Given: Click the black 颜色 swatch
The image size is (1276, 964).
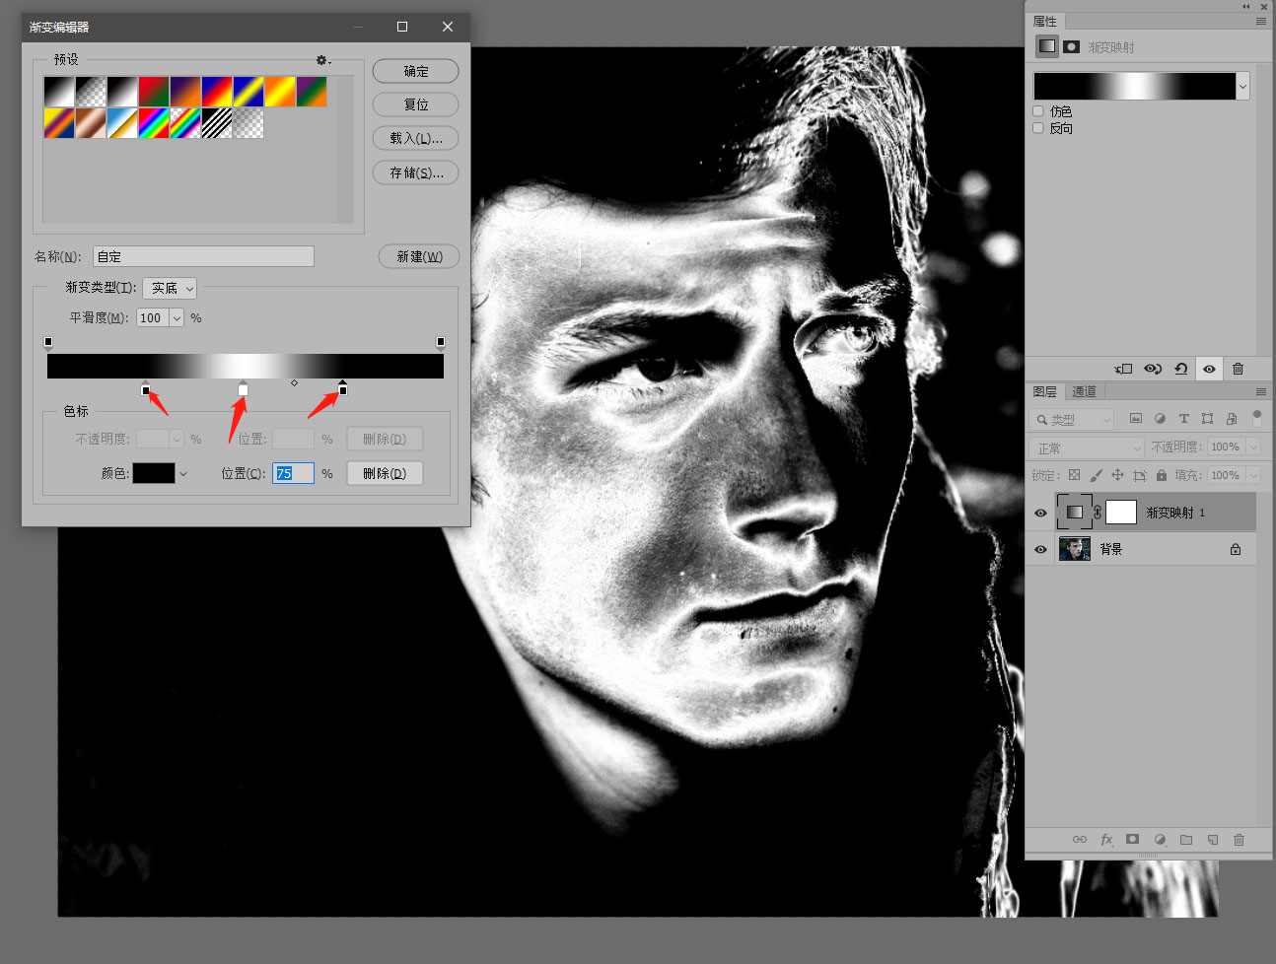Looking at the screenshot, I should click(154, 473).
